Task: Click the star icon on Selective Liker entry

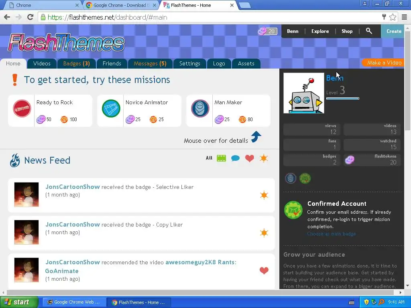Action: pyautogui.click(x=264, y=195)
